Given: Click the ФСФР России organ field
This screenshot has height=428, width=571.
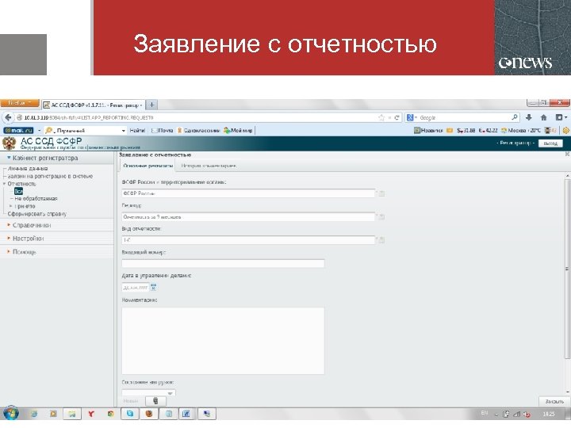Looking at the screenshot, I should [x=248, y=193].
